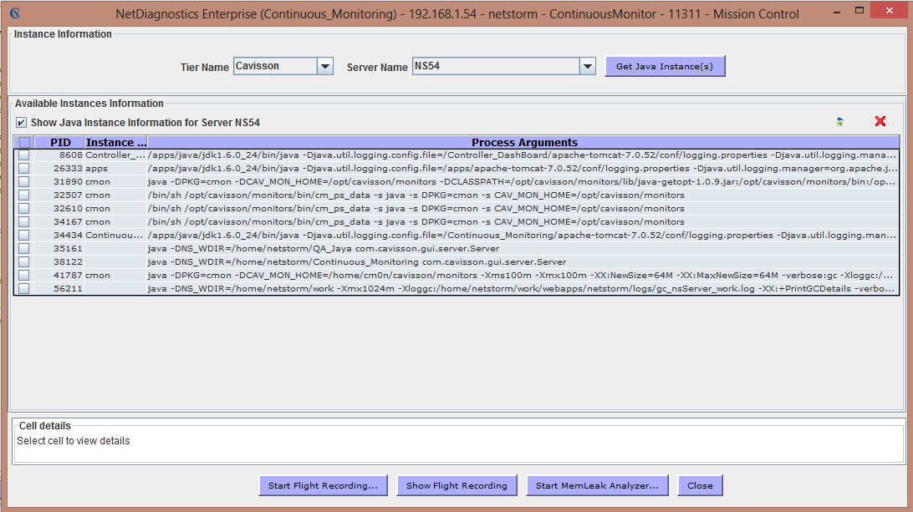Viewport: 913px width, 512px height.
Task: Click the Process Arguments column header
Action: pos(524,143)
